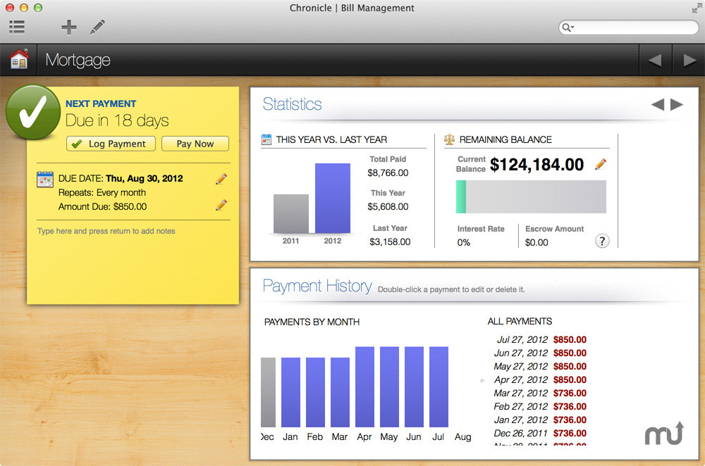Select the April bar in payments chart
The height and width of the screenshot is (466, 705).
[364, 386]
